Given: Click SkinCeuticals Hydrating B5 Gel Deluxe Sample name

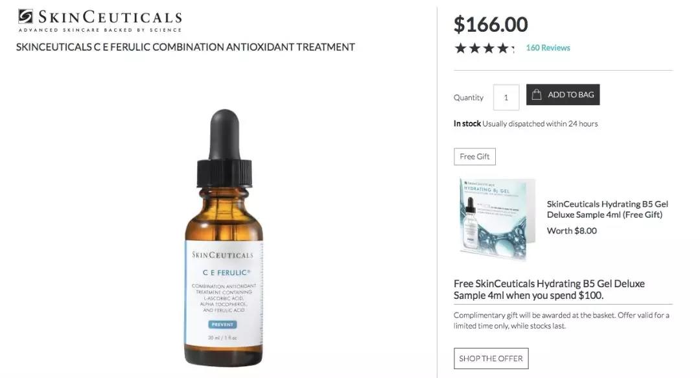Looking at the screenshot, I should 607,209.
